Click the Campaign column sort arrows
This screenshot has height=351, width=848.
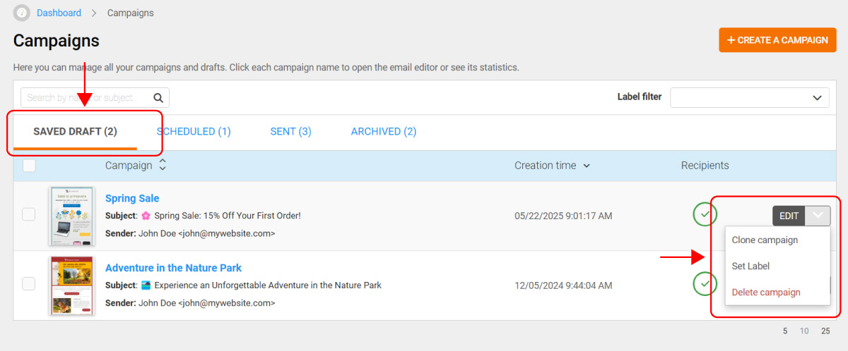(163, 166)
